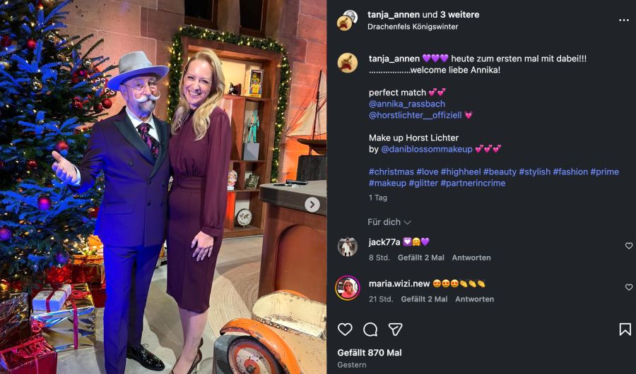The height and width of the screenshot is (374, 636).
Task: Open the @horstlichter__offiziell mention
Action: pos(415,115)
